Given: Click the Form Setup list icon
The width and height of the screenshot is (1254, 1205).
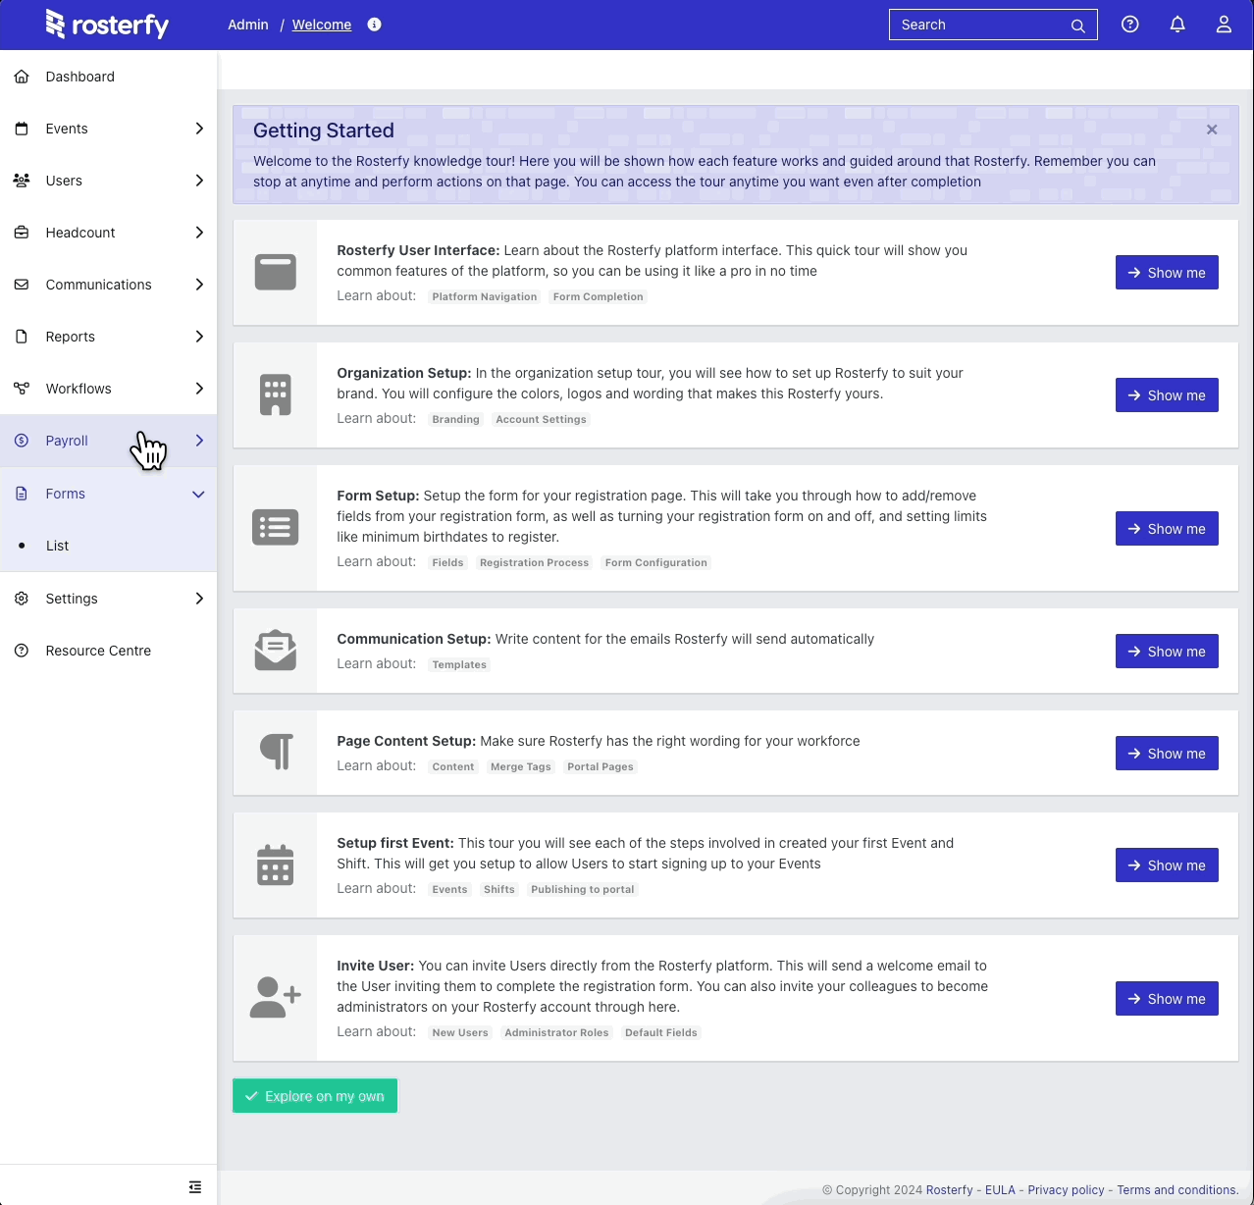Looking at the screenshot, I should coord(276,528).
